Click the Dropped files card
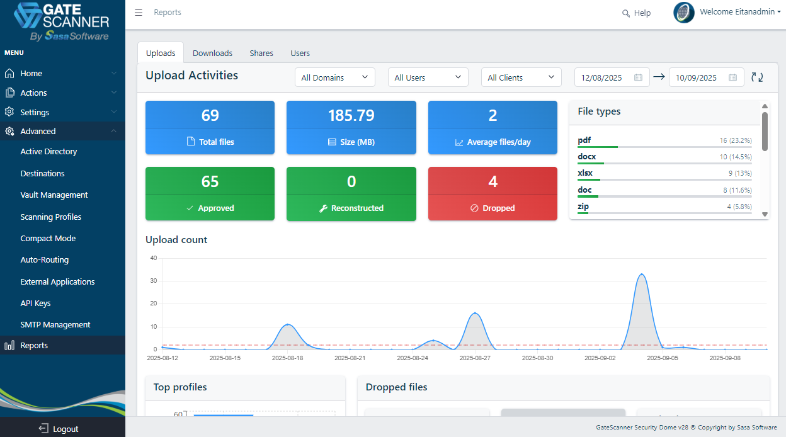This screenshot has width=786, height=437. 493,193
